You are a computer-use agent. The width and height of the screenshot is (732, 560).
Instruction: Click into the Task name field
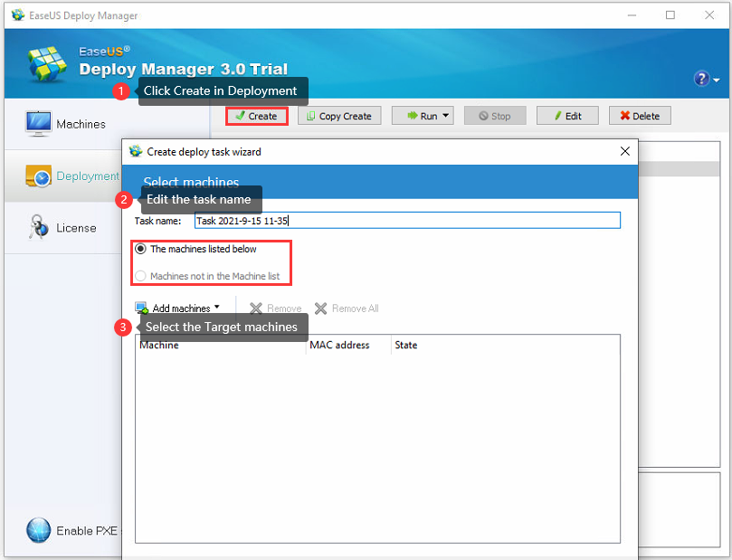[407, 220]
